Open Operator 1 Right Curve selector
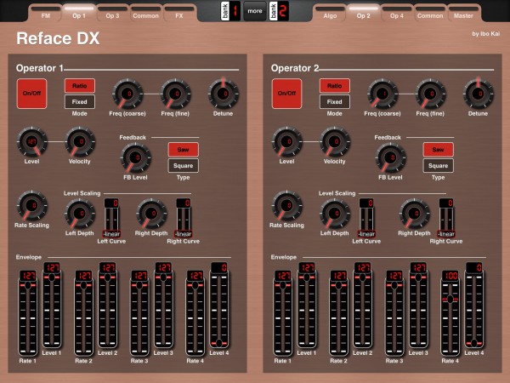Screen dimensions: 510x383 click(184, 218)
